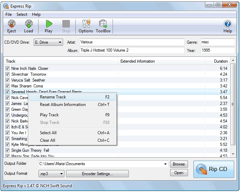This screenshot has width=240, height=192.
Task: Click the Rip CD disc button
Action: (214, 169)
